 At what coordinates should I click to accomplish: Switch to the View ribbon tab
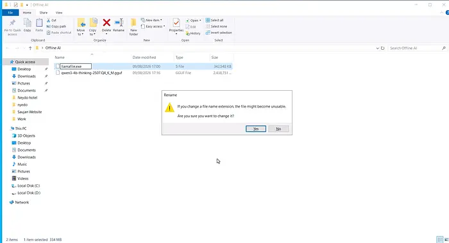(59, 13)
